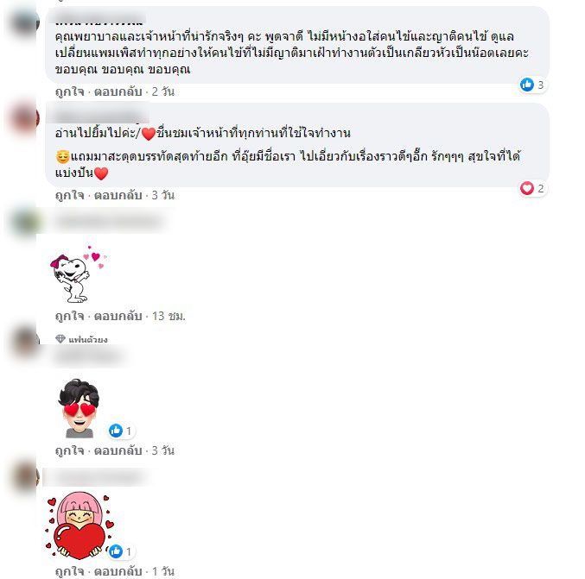The width and height of the screenshot is (585, 579).
Task: Open timestamp 13 ชม. of Snoopy comment
Action: 169,316
